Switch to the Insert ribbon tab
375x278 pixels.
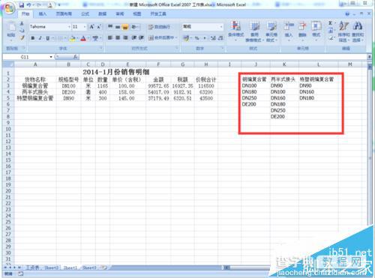(x=43, y=14)
